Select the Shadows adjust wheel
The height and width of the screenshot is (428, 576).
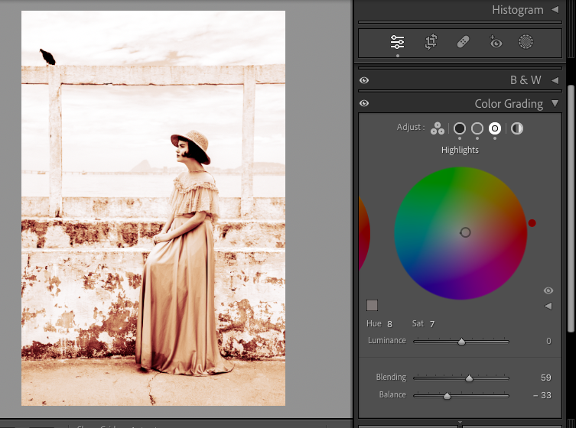(x=459, y=128)
